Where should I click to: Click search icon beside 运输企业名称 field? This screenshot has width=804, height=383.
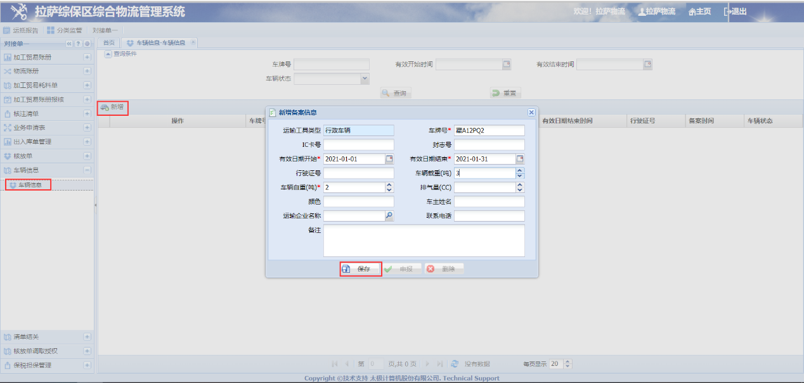coord(389,216)
